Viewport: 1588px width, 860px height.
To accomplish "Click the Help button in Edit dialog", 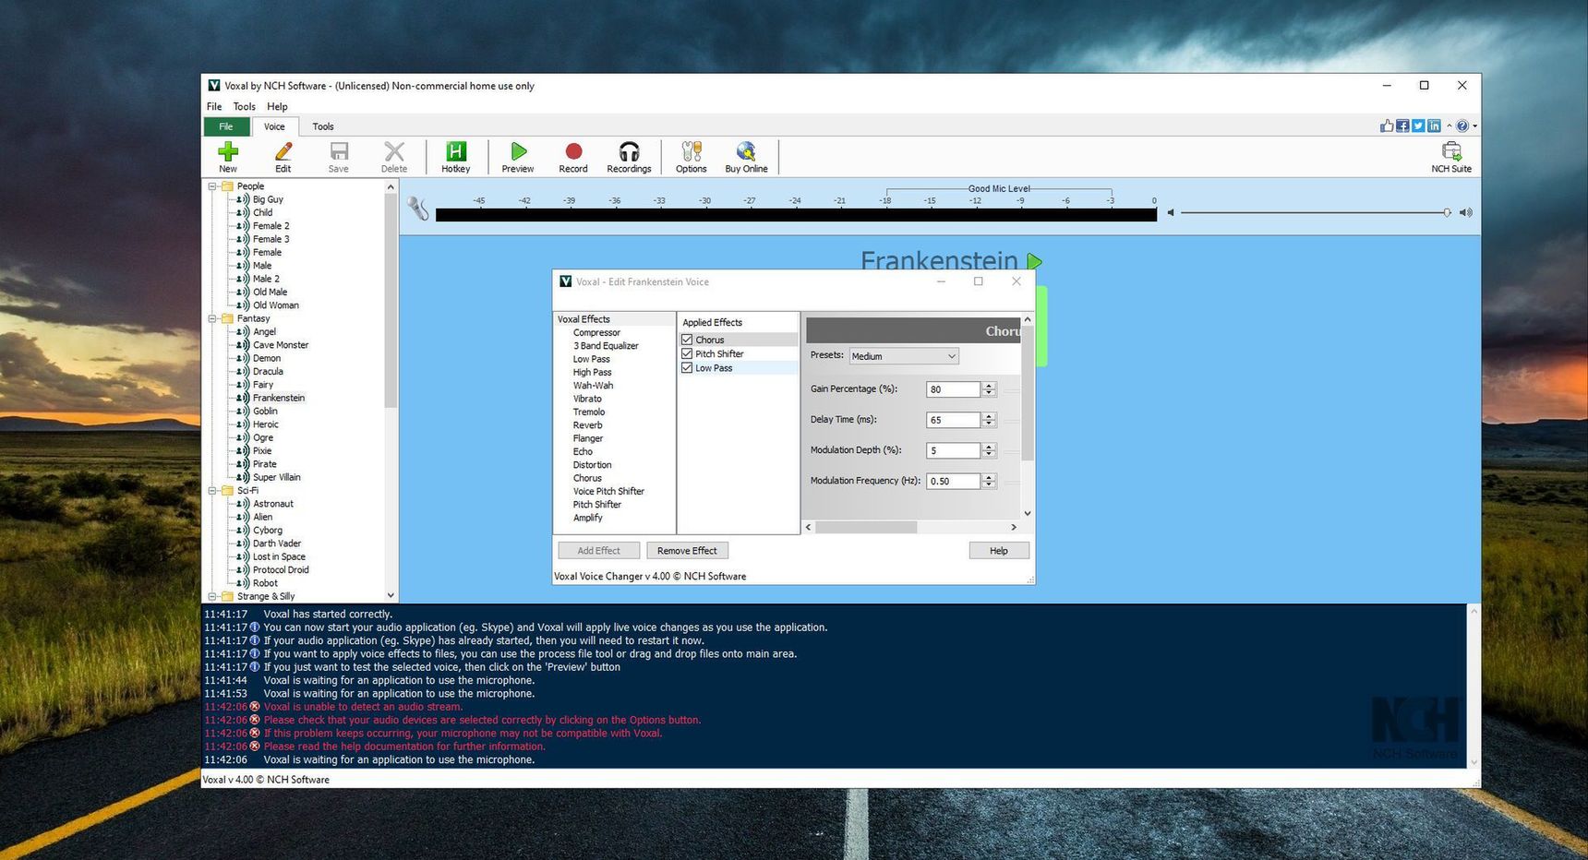I will pos(999,551).
